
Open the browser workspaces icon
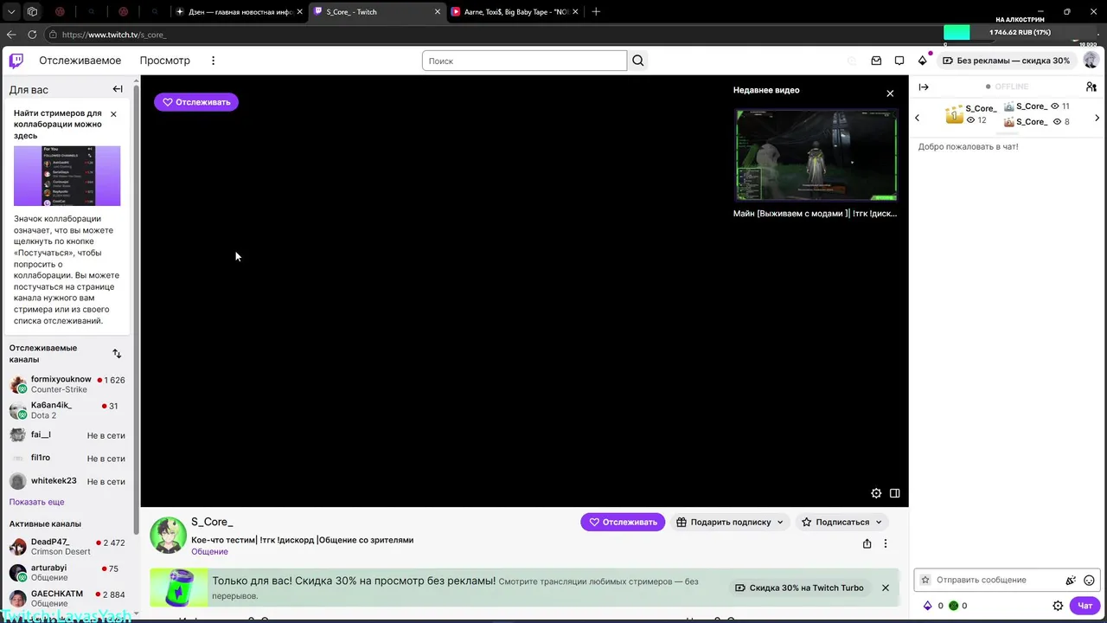pos(32,12)
